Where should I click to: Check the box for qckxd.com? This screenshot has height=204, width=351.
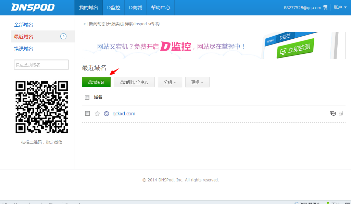tap(88, 114)
